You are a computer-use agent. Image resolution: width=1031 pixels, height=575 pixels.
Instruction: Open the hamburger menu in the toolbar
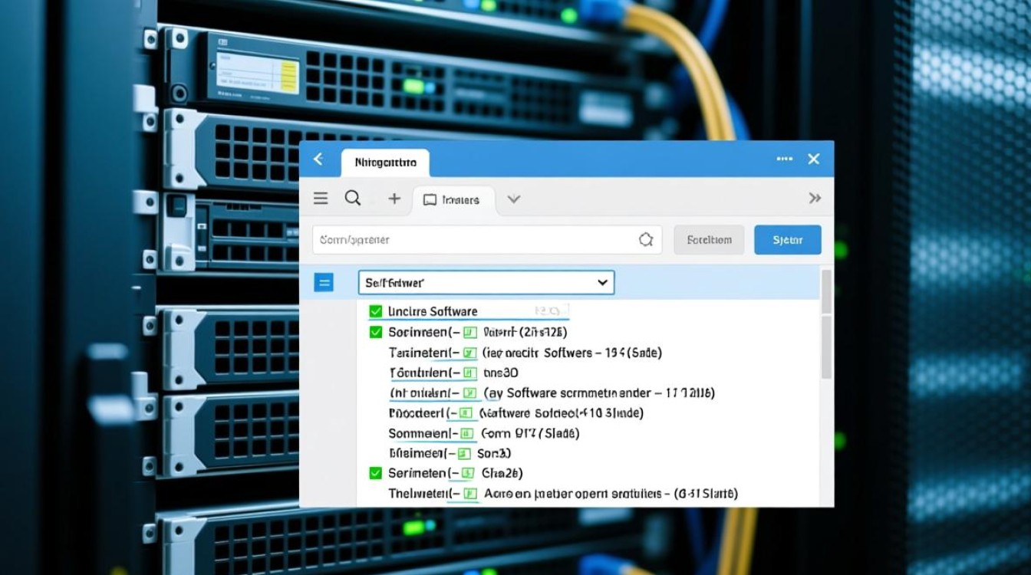click(321, 199)
